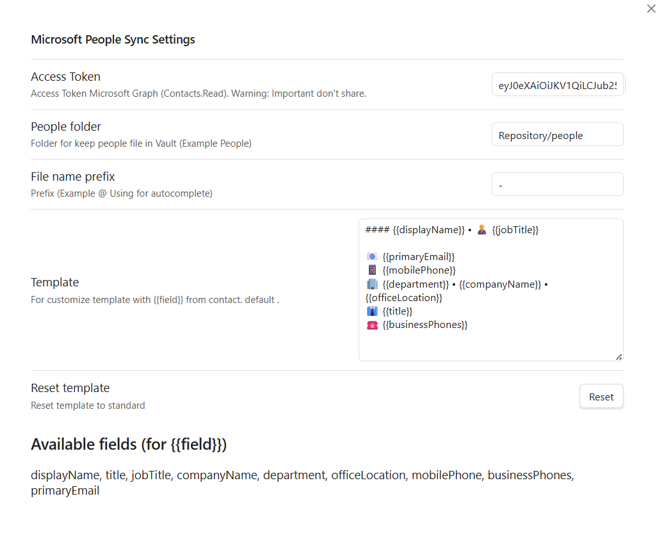Click the Available fields heading
Viewport: 657px width, 533px height.
pos(128,444)
